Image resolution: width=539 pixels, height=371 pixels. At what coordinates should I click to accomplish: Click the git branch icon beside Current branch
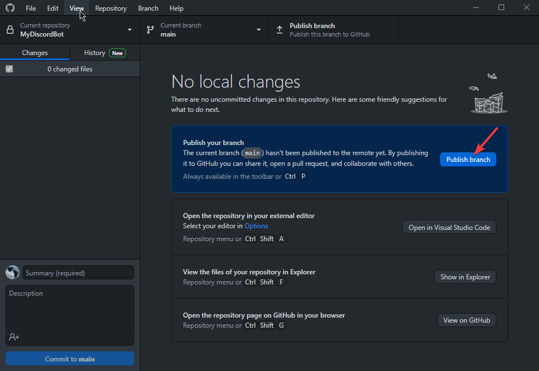click(150, 30)
